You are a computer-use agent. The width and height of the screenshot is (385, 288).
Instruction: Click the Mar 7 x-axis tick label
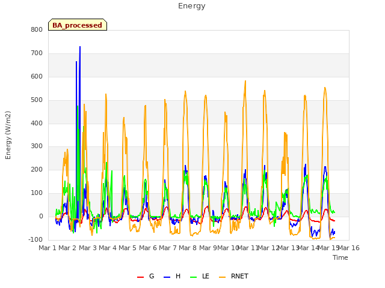click(x=168, y=248)
